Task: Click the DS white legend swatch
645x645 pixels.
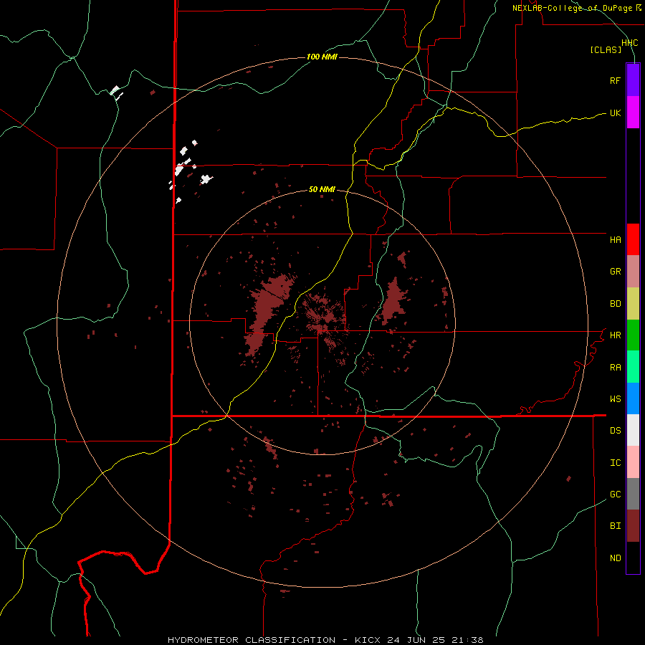Action: tap(633, 430)
